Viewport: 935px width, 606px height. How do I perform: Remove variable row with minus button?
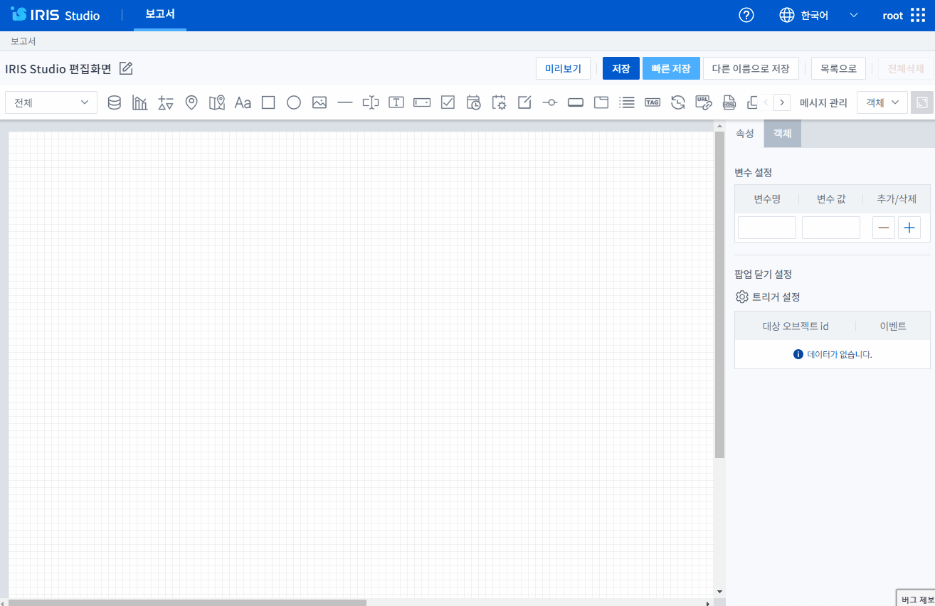click(884, 228)
